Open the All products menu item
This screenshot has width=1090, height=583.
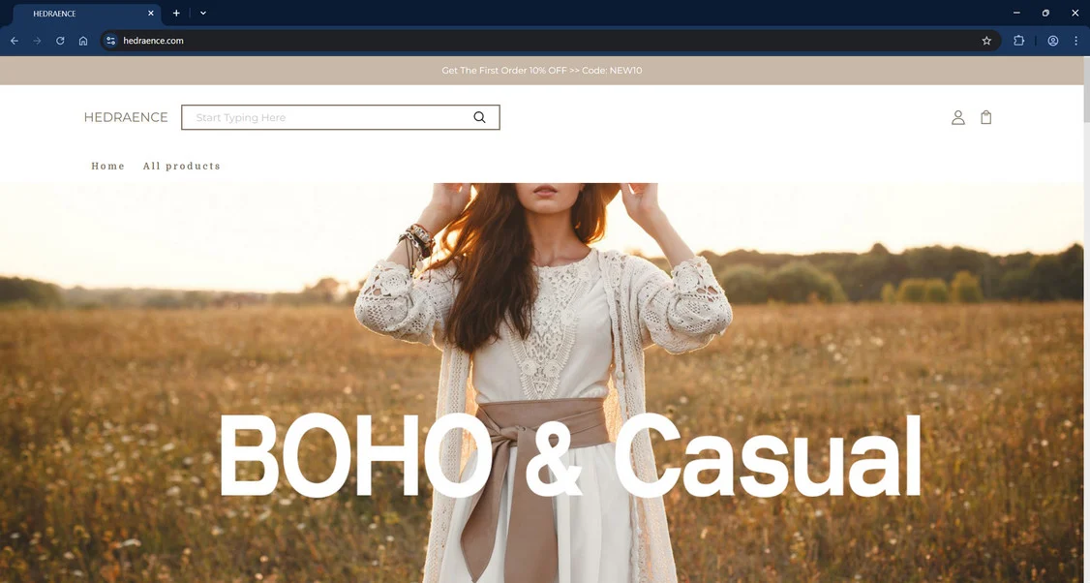click(181, 167)
